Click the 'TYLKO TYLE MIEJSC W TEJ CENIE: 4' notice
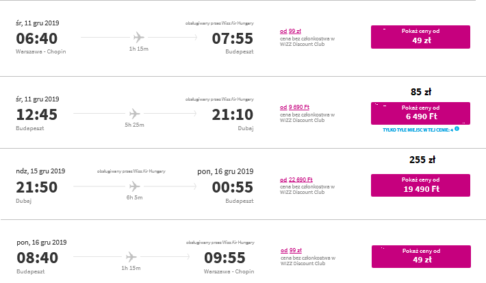Viewport: 486px width, 283px height. (418, 130)
